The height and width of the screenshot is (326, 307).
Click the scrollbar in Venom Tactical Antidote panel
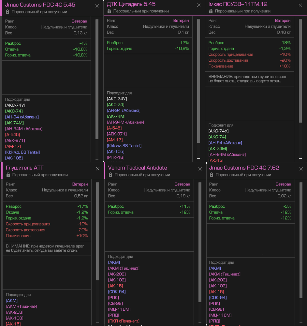tap(200, 242)
